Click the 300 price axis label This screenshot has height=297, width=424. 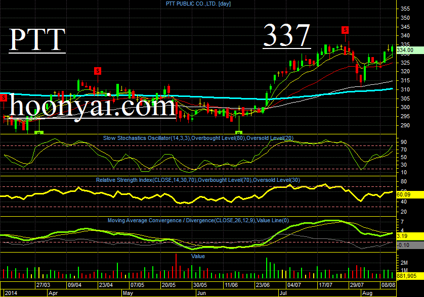(405, 107)
